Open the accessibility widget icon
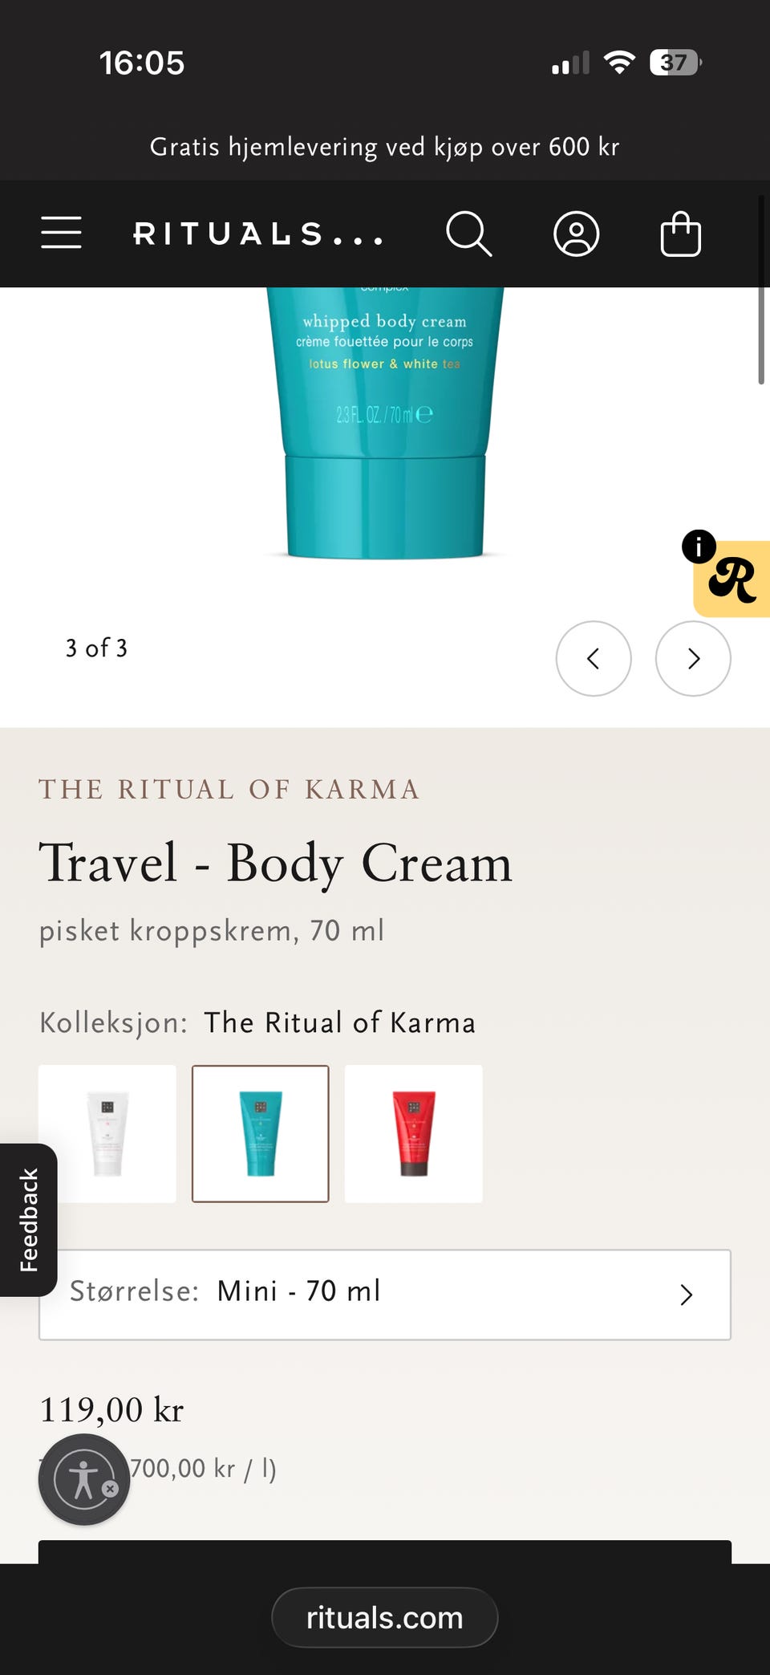 pos(84,1479)
